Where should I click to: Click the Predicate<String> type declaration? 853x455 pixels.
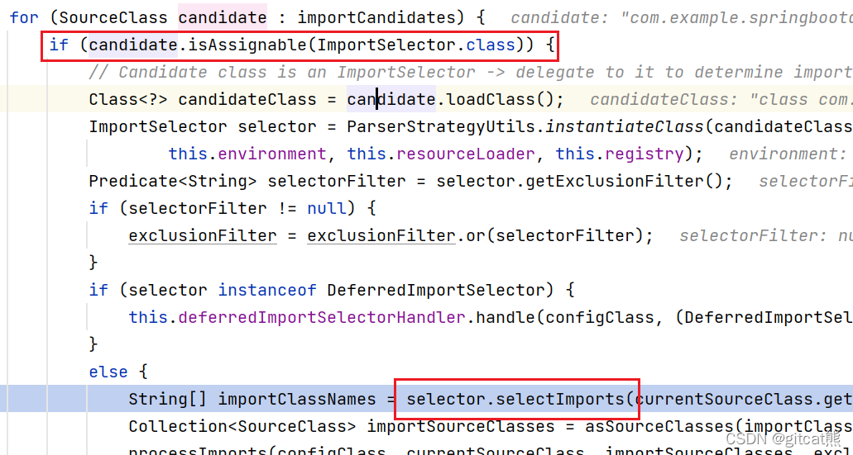[x=174, y=181]
